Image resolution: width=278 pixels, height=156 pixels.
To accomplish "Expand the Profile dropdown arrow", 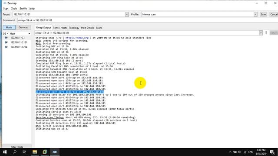I will [x=255, y=14].
